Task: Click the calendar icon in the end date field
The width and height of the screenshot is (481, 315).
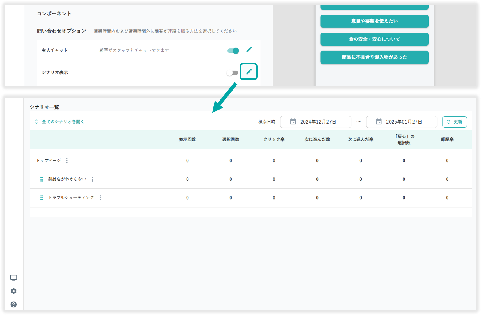Action: (379, 122)
